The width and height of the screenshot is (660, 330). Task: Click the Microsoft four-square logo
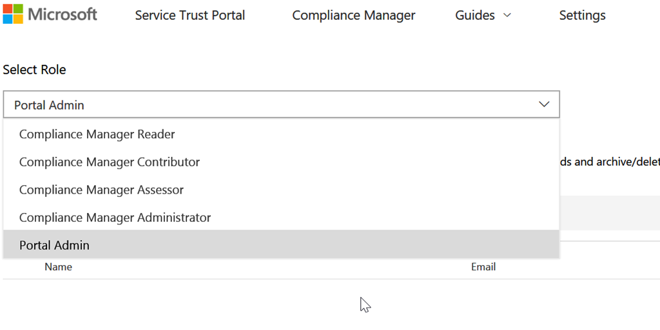pyautogui.click(x=13, y=14)
